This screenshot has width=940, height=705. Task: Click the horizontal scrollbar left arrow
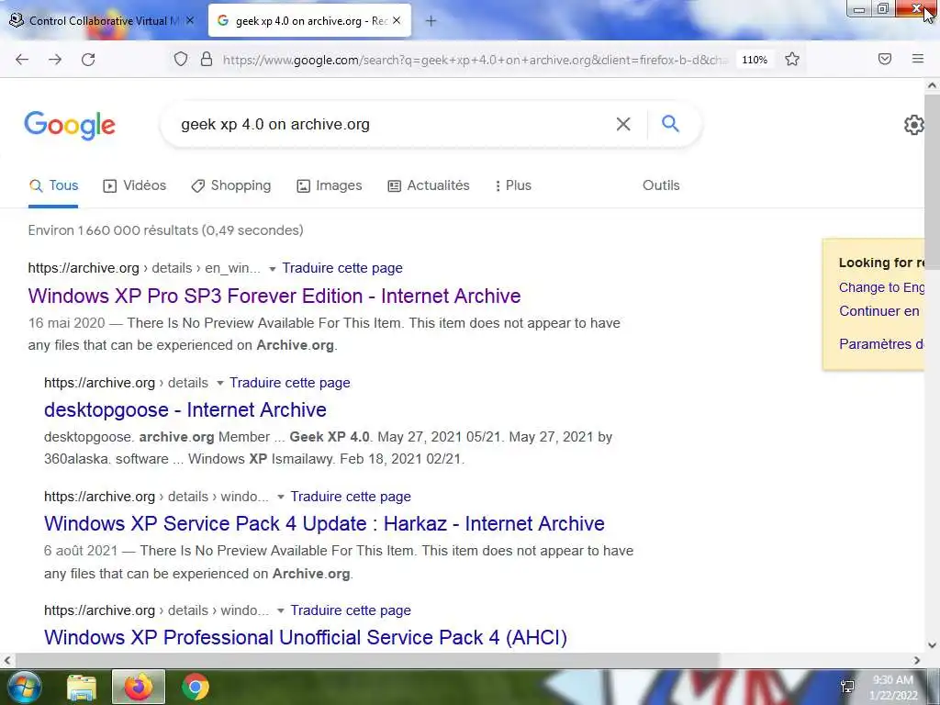pyautogui.click(x=6, y=660)
